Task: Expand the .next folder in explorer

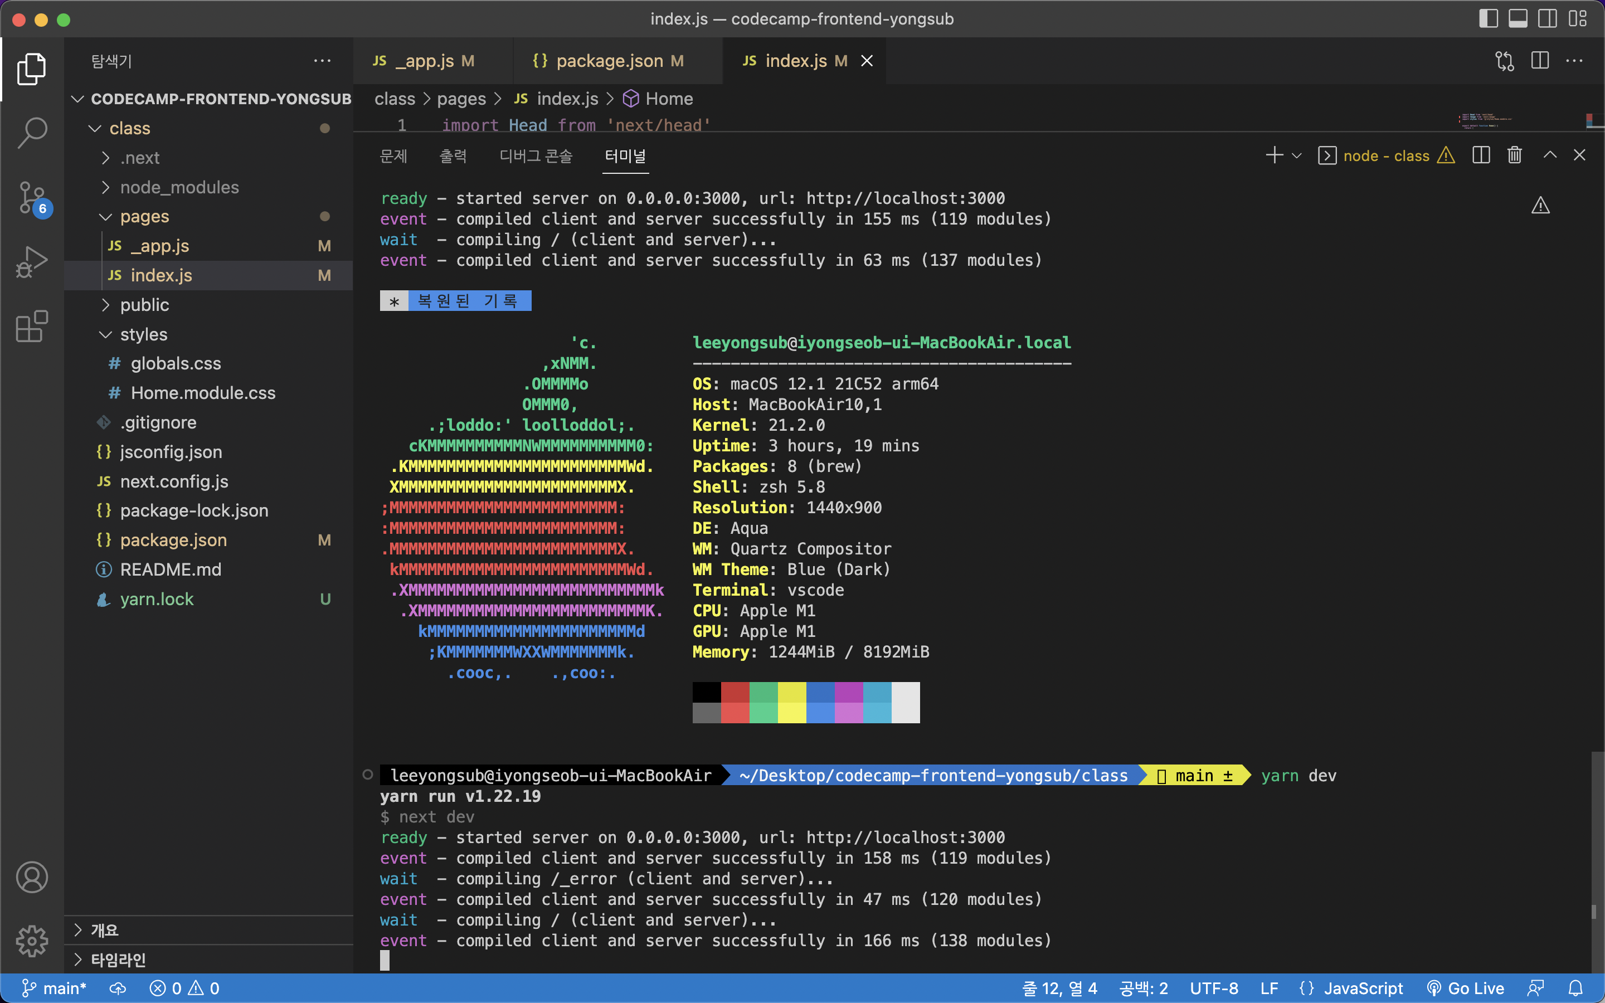Action: (x=140, y=157)
